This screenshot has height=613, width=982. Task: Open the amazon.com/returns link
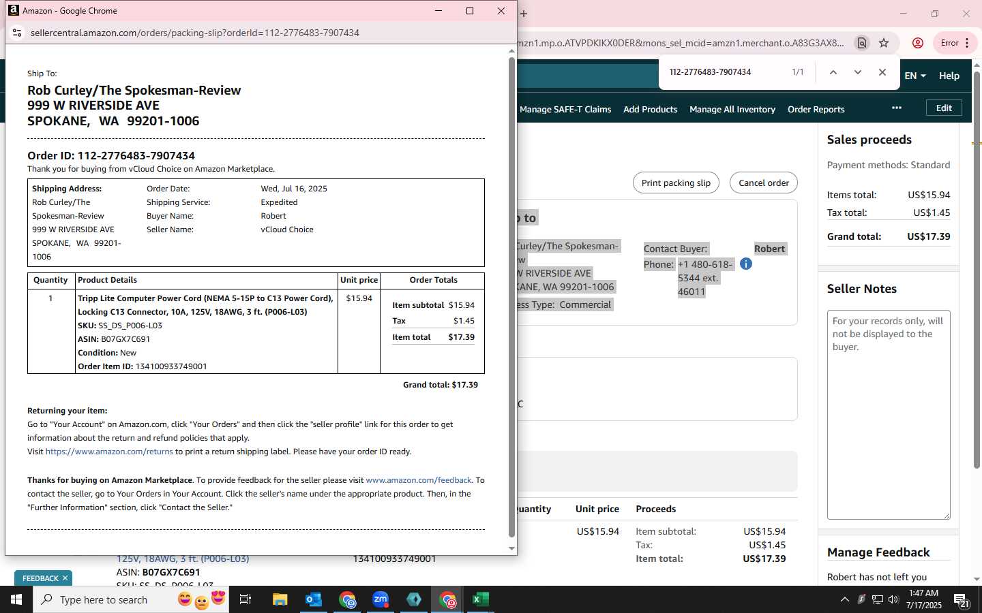click(109, 452)
